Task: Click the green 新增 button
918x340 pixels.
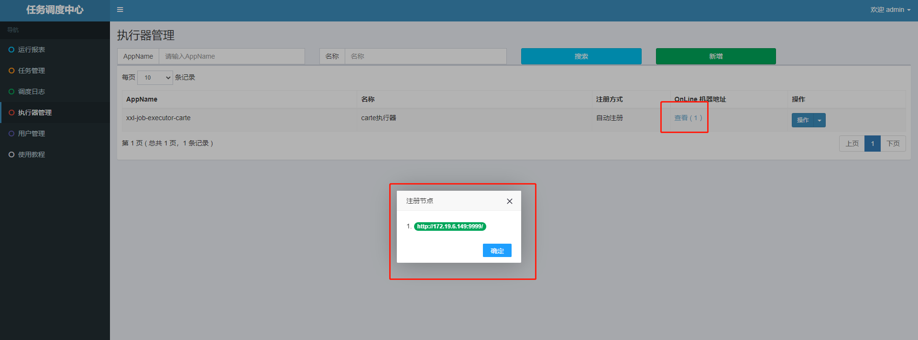Action: click(716, 56)
